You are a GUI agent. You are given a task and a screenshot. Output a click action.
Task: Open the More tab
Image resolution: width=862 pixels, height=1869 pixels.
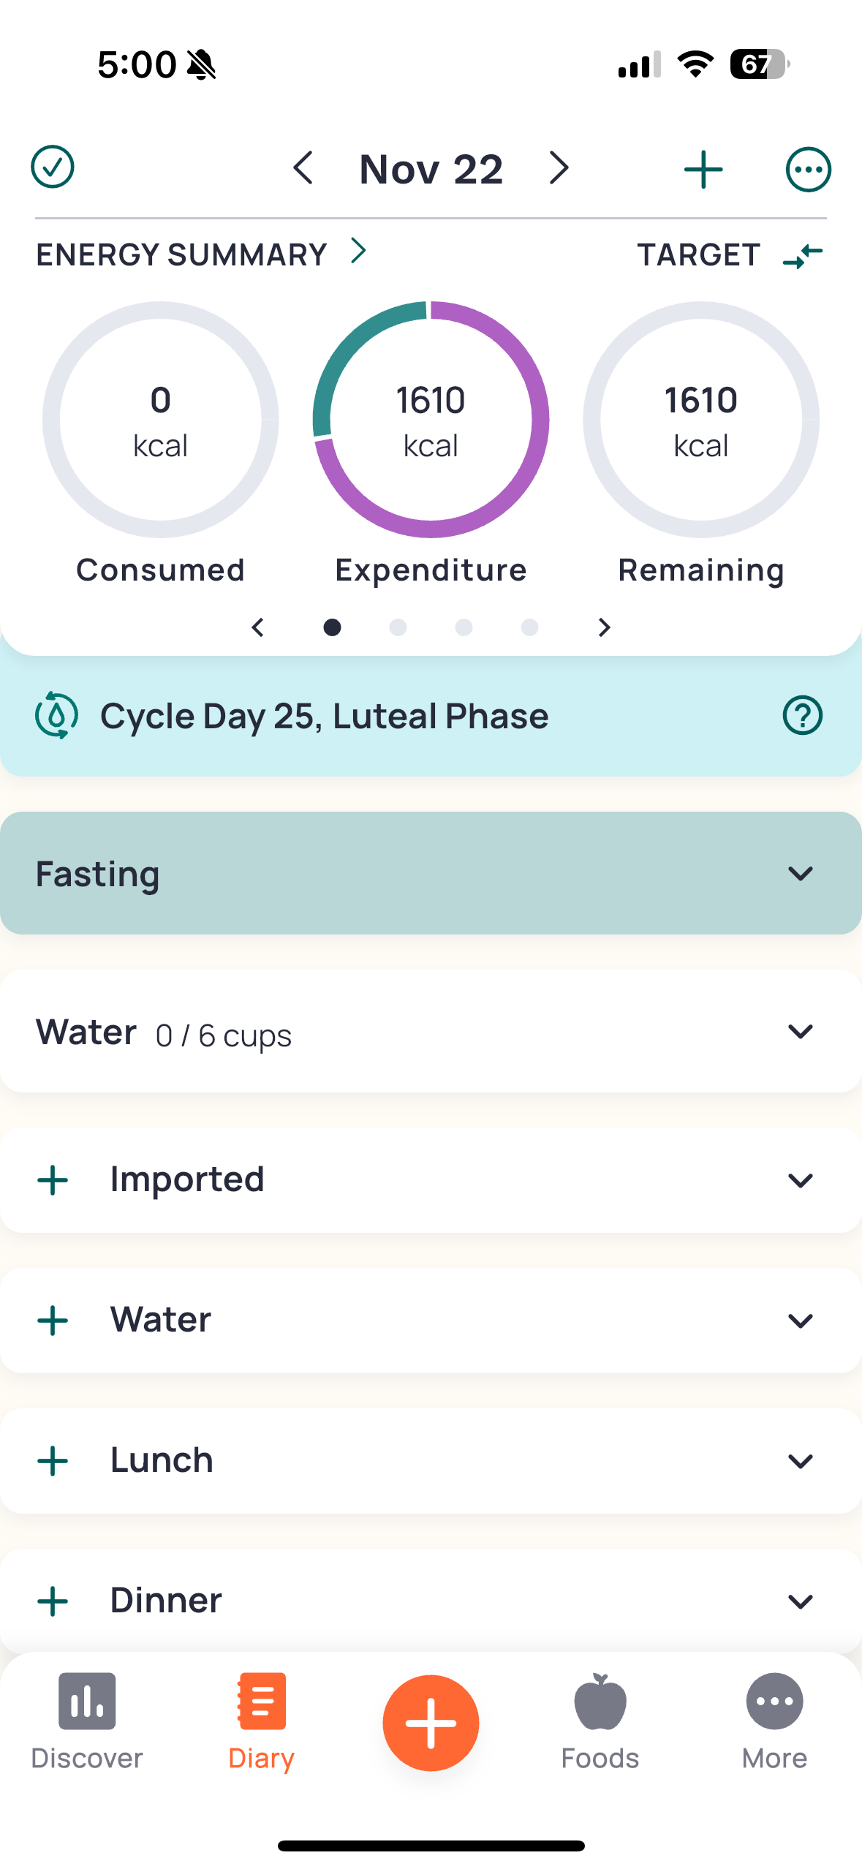tap(774, 1722)
